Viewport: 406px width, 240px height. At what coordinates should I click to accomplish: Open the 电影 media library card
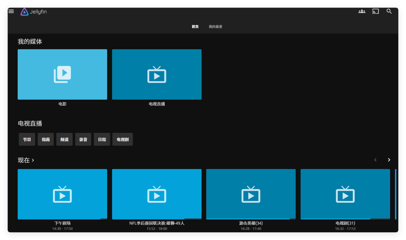click(62, 74)
